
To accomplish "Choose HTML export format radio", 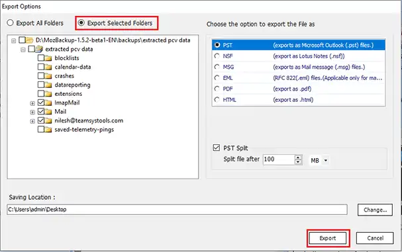I will coord(217,99).
